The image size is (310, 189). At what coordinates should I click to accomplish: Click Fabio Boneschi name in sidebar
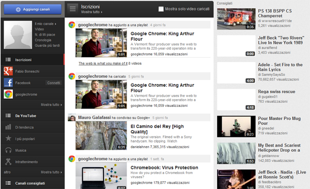pos(27,71)
